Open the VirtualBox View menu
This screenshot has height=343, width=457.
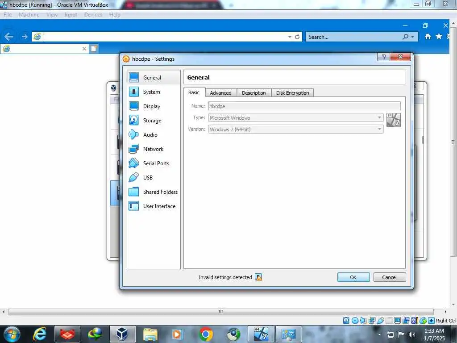pyautogui.click(x=52, y=15)
